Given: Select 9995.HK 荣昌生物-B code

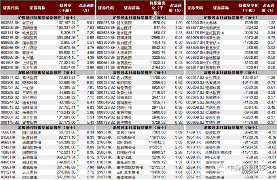Looking at the screenshot, I should click(104, 132).
